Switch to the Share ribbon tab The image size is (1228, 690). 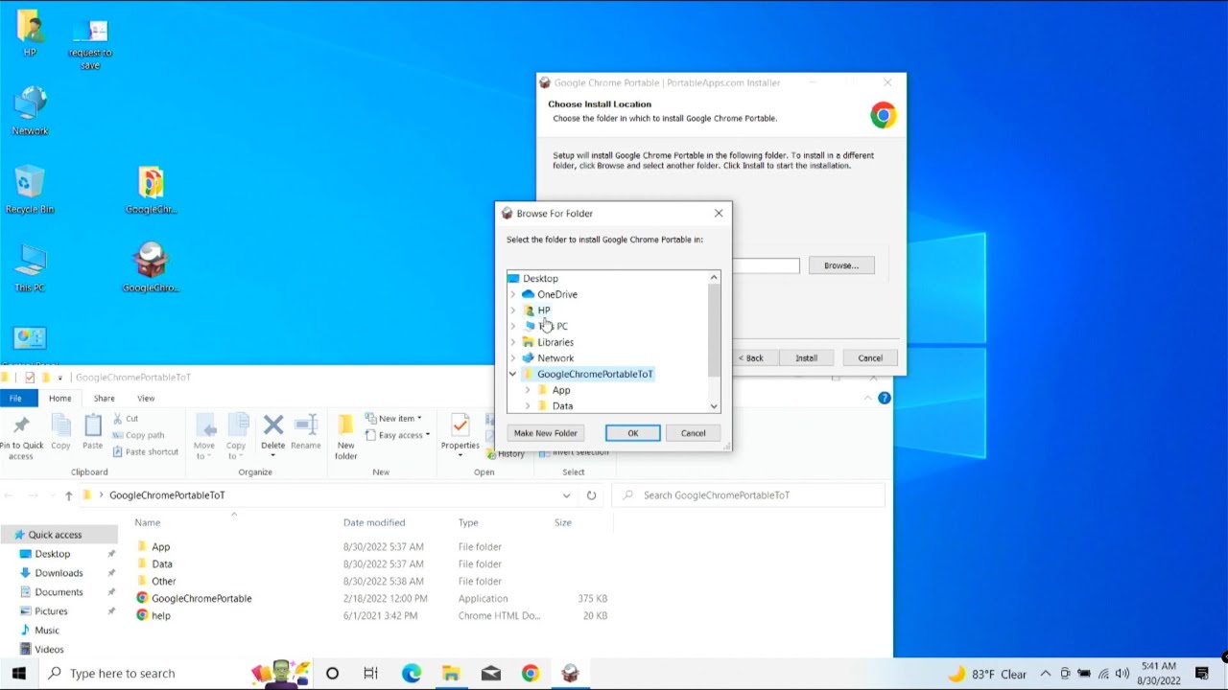click(x=104, y=398)
